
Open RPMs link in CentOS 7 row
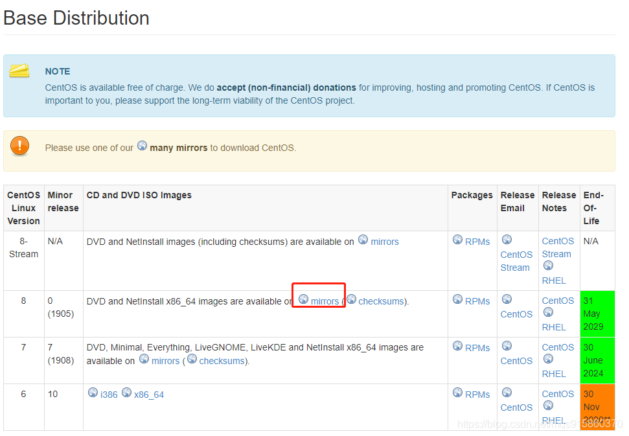pos(477,348)
